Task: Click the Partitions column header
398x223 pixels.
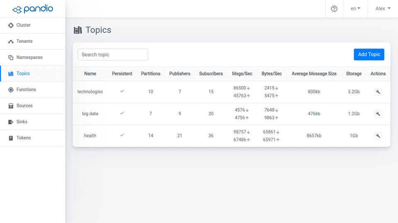Action: click(x=150, y=74)
